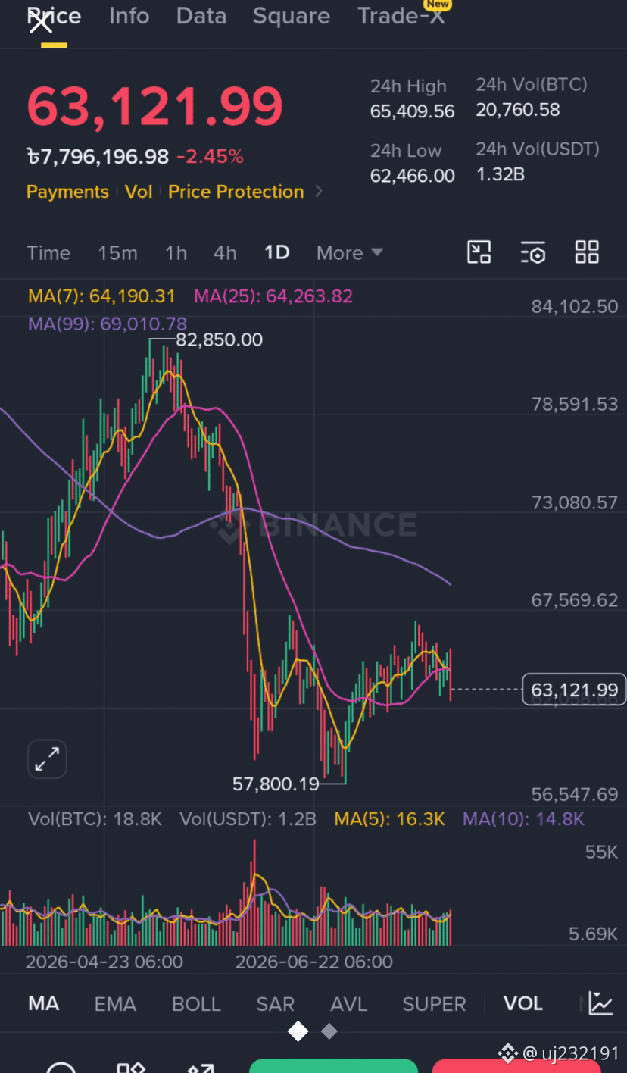Select the 1D interval
This screenshot has width=627, height=1073.
click(x=276, y=252)
